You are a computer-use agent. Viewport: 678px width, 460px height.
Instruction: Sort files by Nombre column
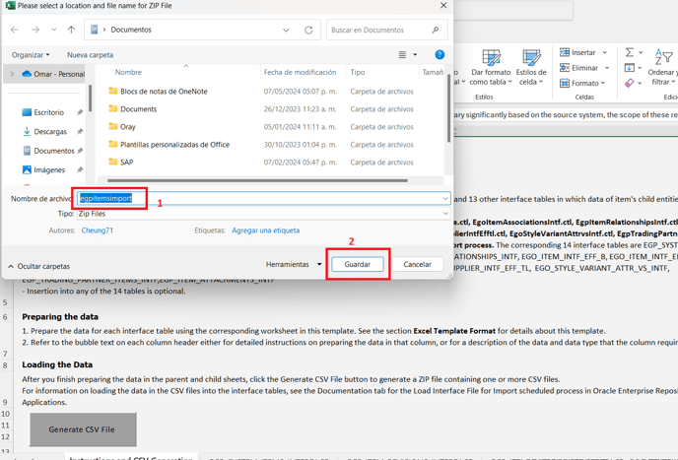(128, 72)
